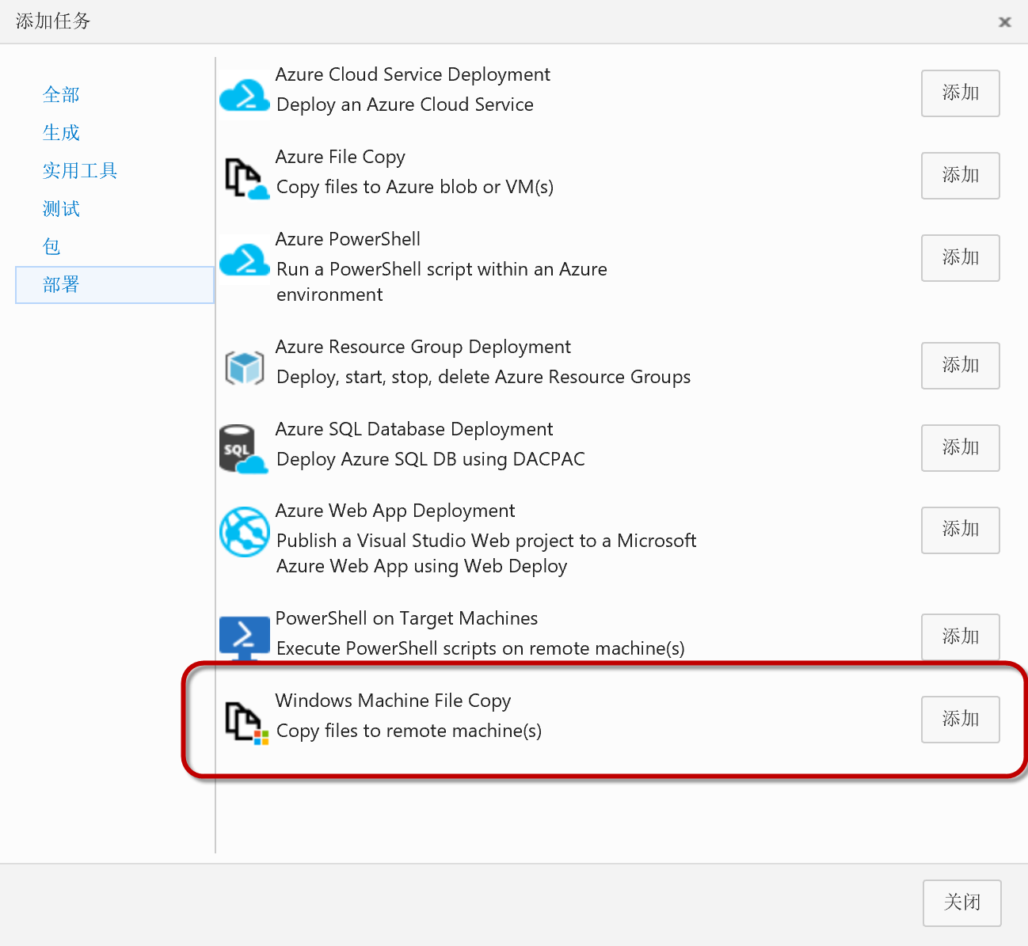This screenshot has height=946, width=1028.
Task: Click the Azure Resource Group cube icon
Action: (x=244, y=367)
